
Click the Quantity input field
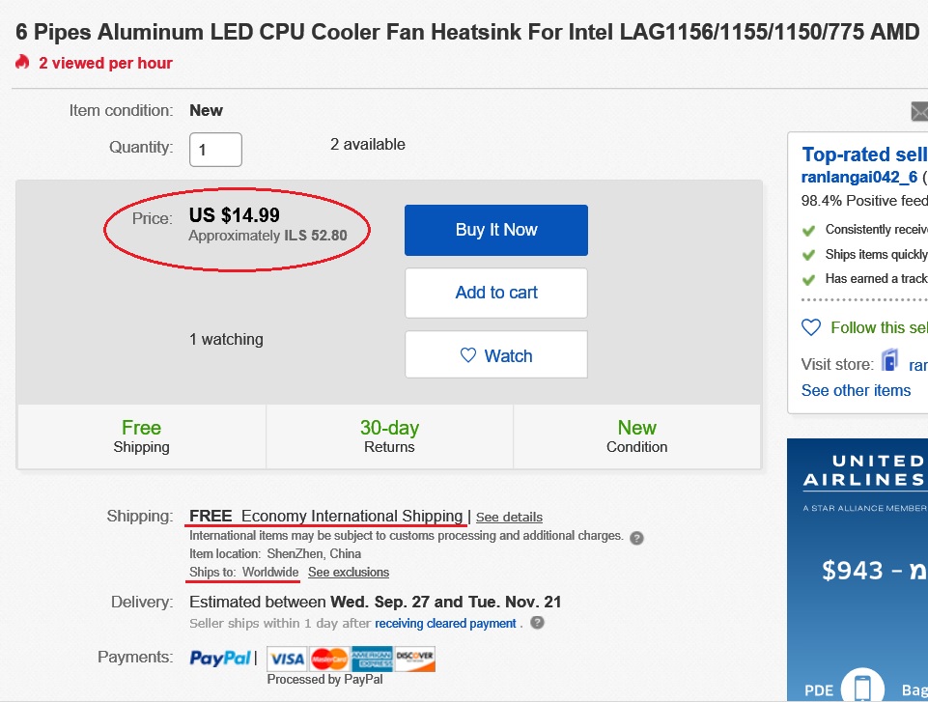click(215, 150)
